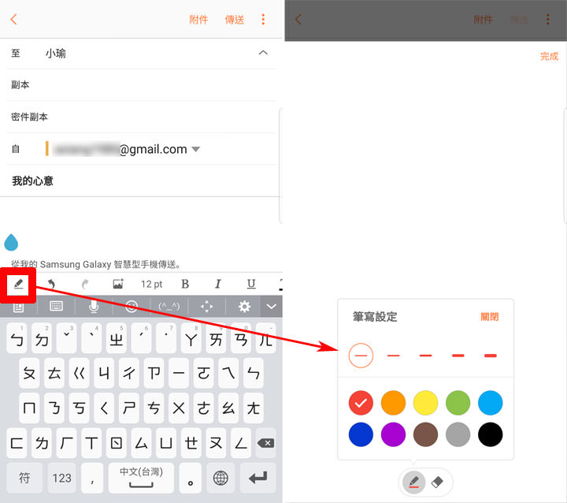Tap the emoji smiley icon on keyboard
The height and width of the screenshot is (503, 567).
(132, 307)
